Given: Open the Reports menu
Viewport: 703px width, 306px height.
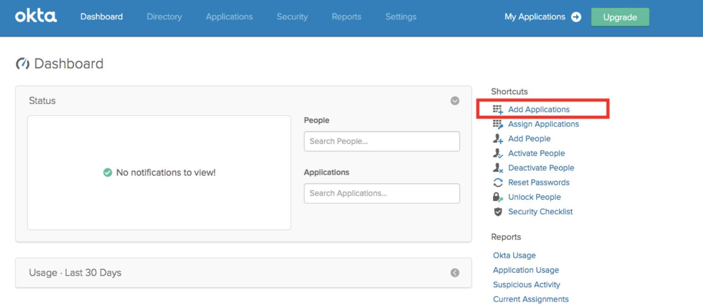Looking at the screenshot, I should [346, 17].
